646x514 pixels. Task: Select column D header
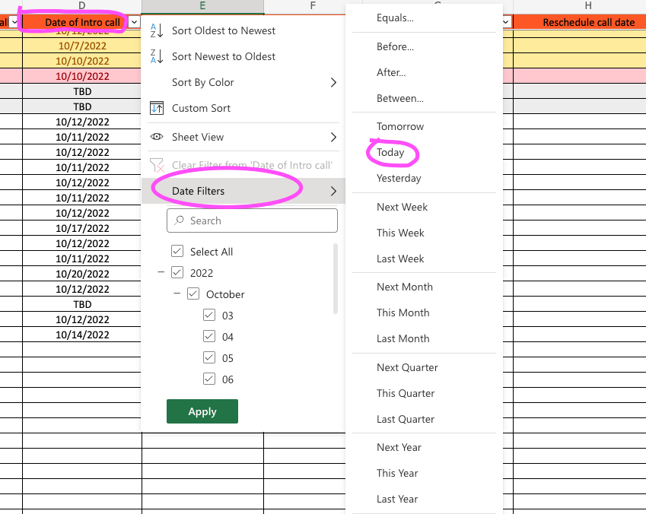click(x=82, y=6)
